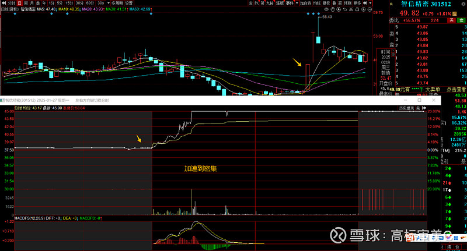The height and width of the screenshot is (251, 467).
Task: Click the collapse arrow icon at top left
Action: click(4, 3)
